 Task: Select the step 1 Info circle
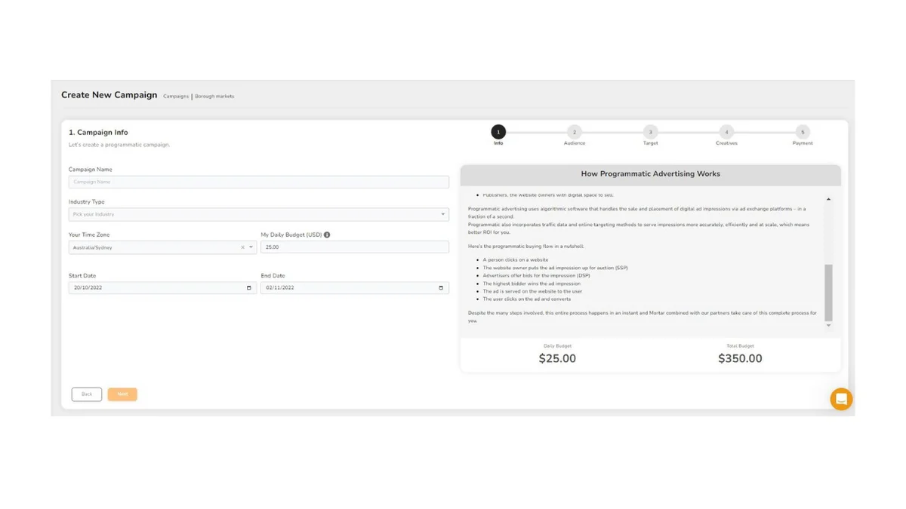click(498, 132)
